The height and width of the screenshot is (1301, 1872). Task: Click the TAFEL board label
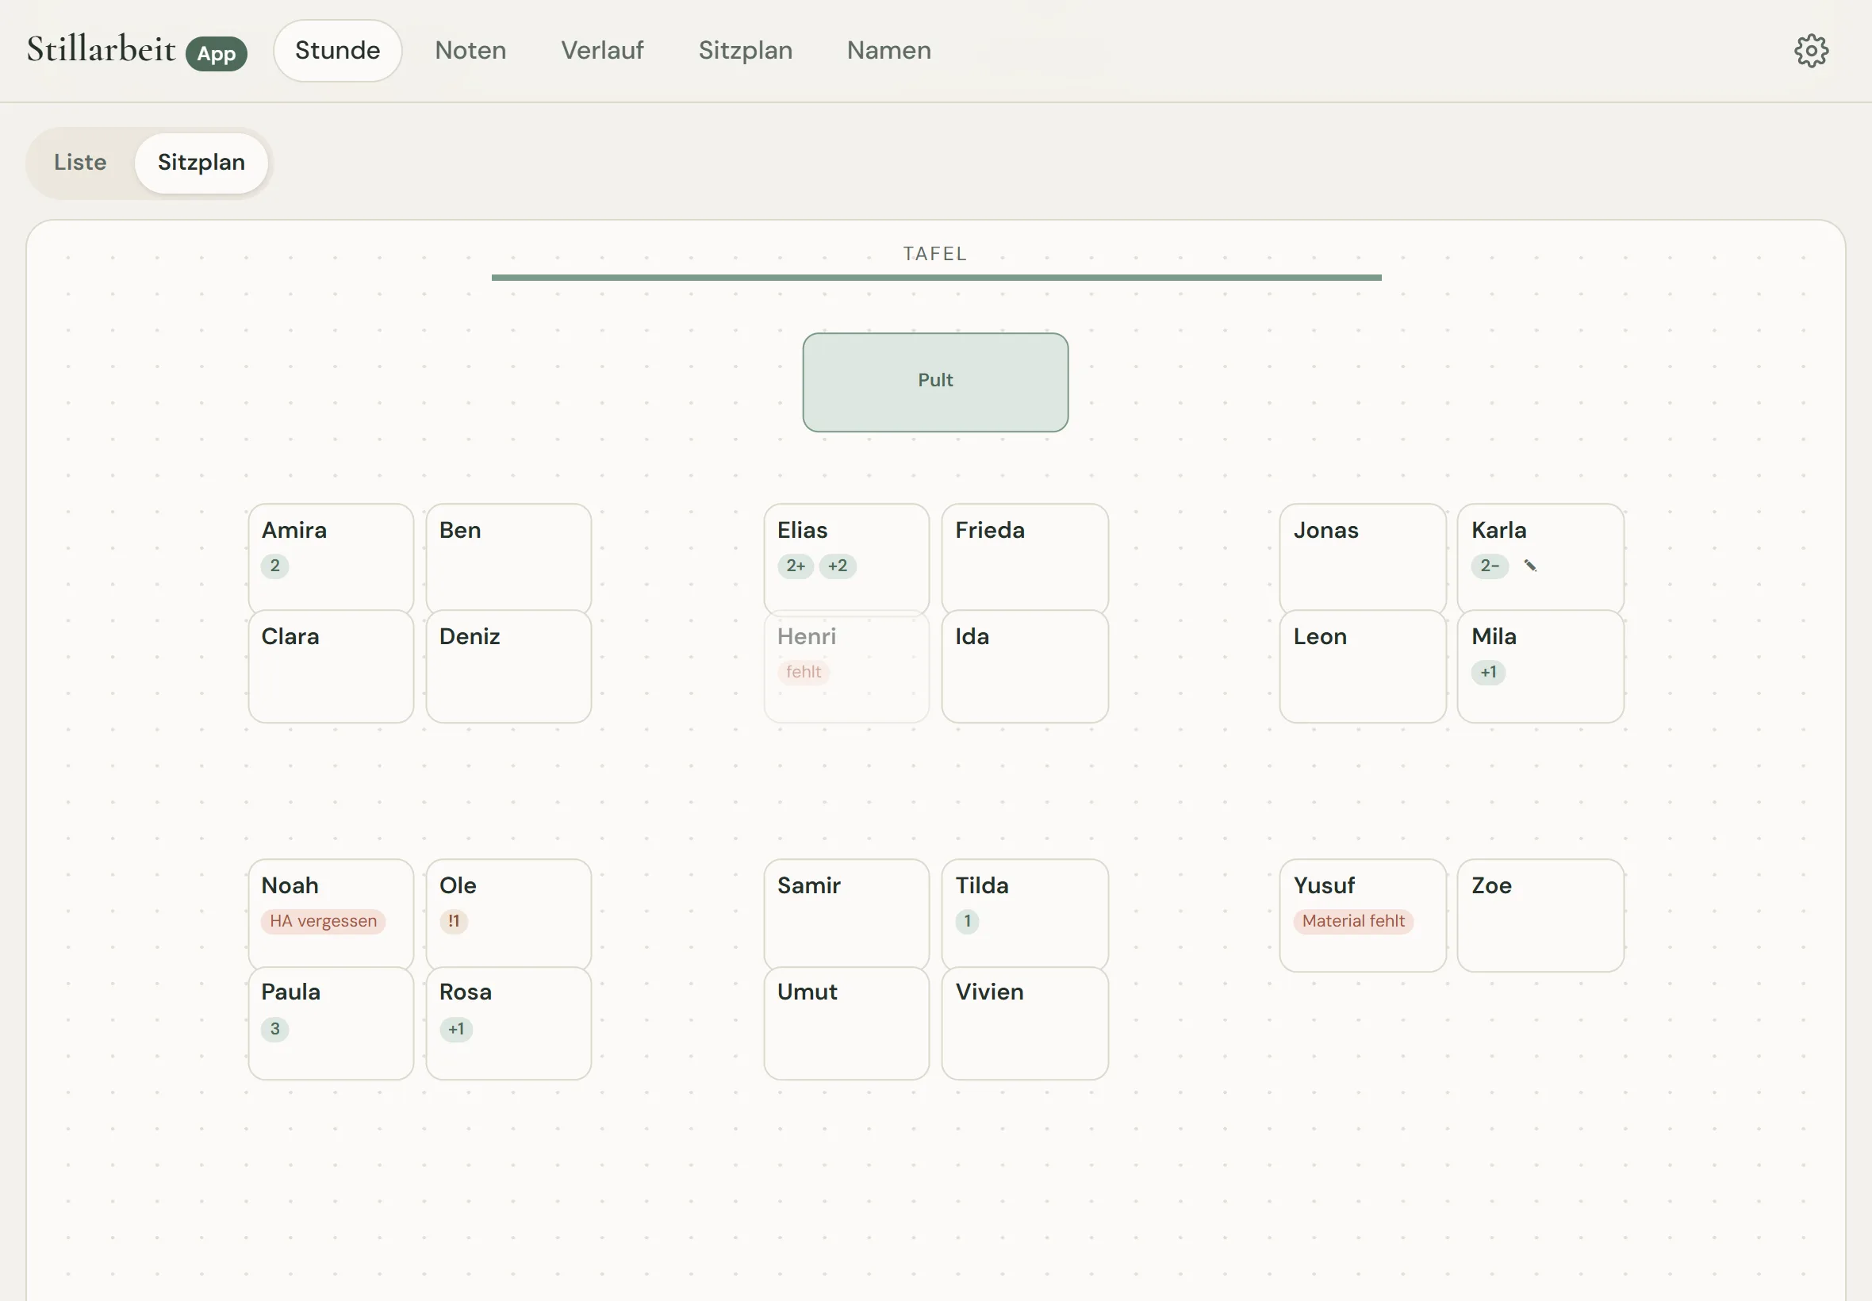pyautogui.click(x=934, y=254)
